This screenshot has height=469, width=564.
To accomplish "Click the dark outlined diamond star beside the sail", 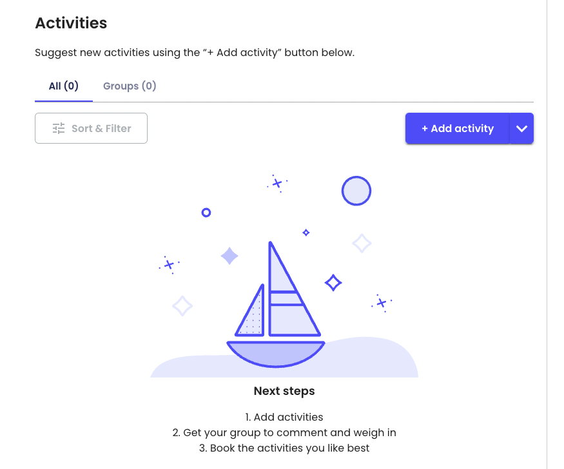I will [333, 282].
